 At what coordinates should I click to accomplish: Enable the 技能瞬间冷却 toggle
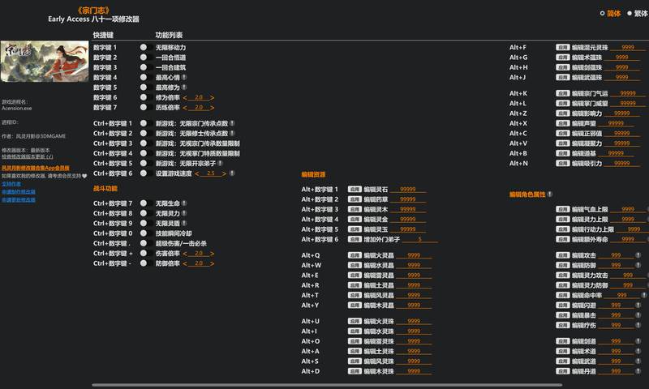[x=144, y=233]
